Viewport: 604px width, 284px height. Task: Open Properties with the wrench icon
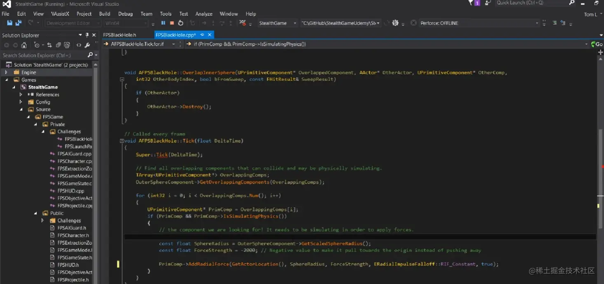[87, 45]
